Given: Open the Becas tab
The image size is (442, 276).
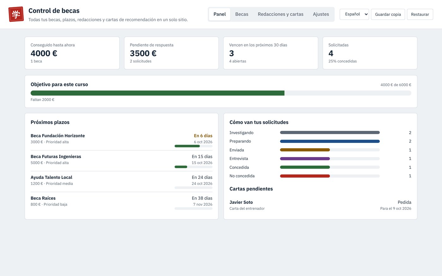Looking at the screenshot, I should (242, 14).
